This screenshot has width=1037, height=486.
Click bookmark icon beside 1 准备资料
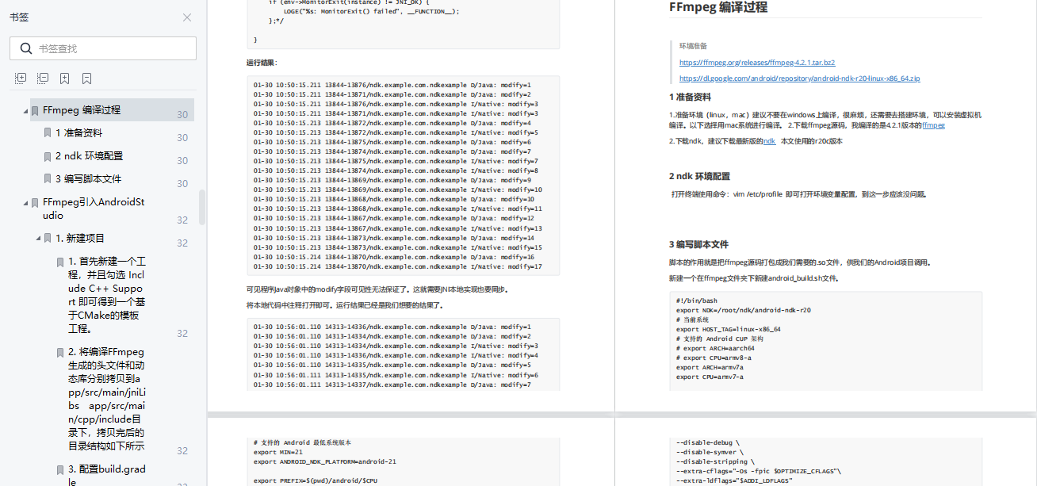pos(48,133)
